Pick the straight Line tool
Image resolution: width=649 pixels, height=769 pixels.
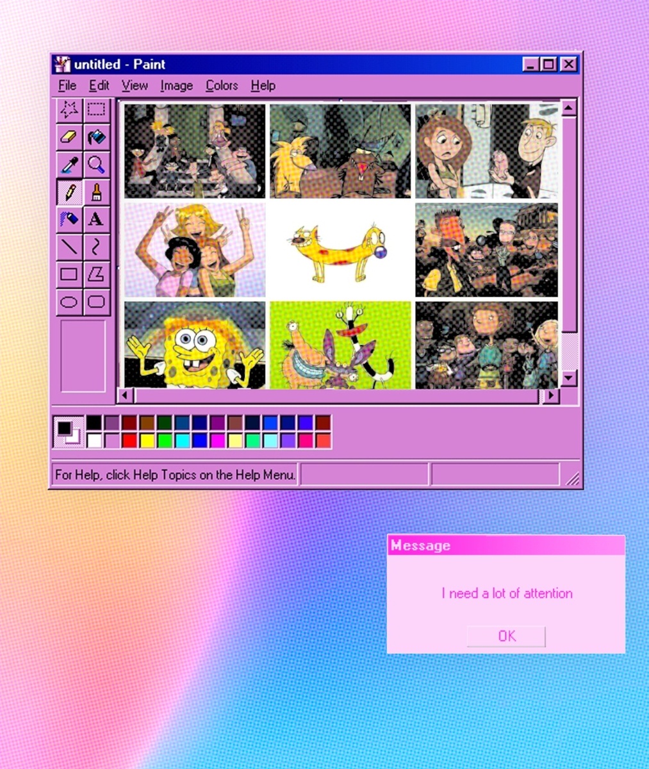(69, 247)
